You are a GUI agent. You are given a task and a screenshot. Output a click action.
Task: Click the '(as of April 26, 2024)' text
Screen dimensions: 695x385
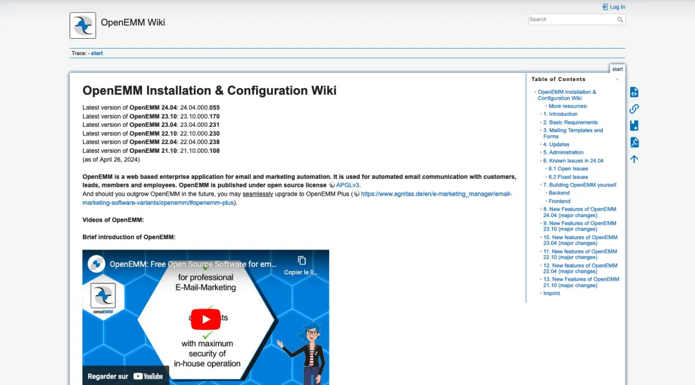coord(111,160)
